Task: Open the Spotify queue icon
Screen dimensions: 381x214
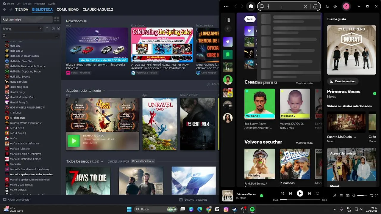Action: (x=341, y=196)
